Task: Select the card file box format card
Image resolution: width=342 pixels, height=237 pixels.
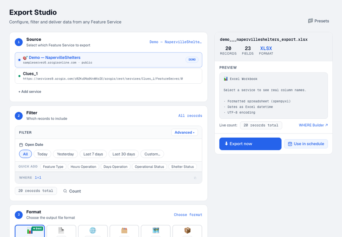Action: tap(124, 231)
